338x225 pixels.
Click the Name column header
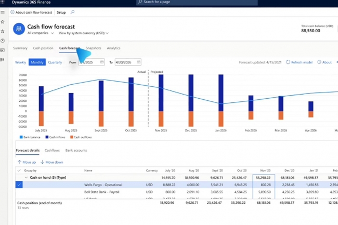point(88,170)
